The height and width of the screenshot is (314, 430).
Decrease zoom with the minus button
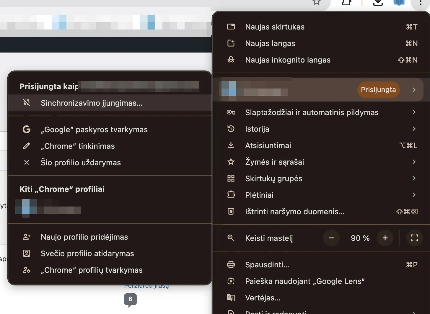coord(331,238)
